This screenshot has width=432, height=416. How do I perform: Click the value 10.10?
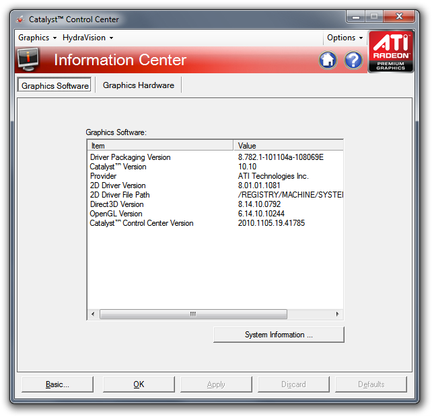[x=247, y=167]
